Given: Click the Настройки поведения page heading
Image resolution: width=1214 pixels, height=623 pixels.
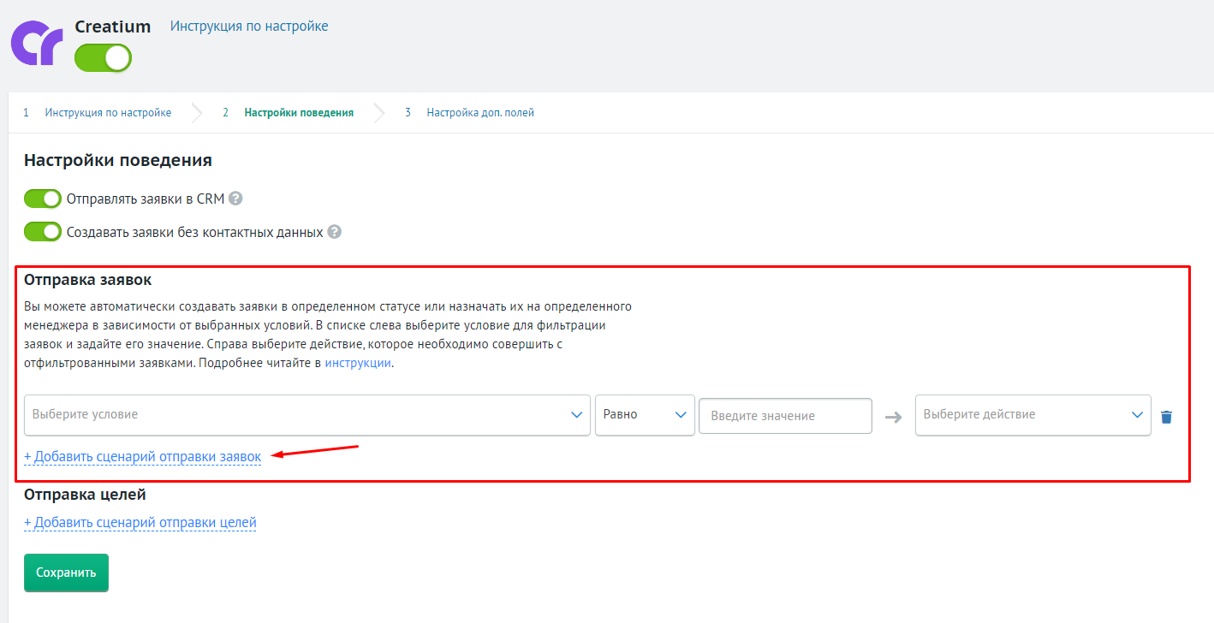Looking at the screenshot, I should click(x=118, y=160).
